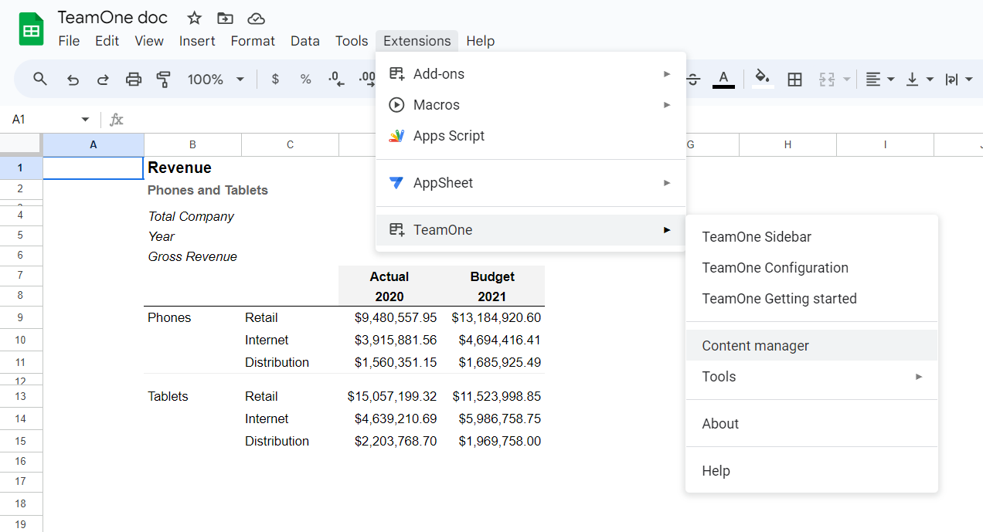Choose Apps Script from the Extensions menu
This screenshot has height=532, width=983.
[531, 136]
